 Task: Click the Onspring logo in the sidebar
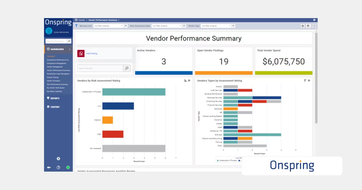point(58,22)
